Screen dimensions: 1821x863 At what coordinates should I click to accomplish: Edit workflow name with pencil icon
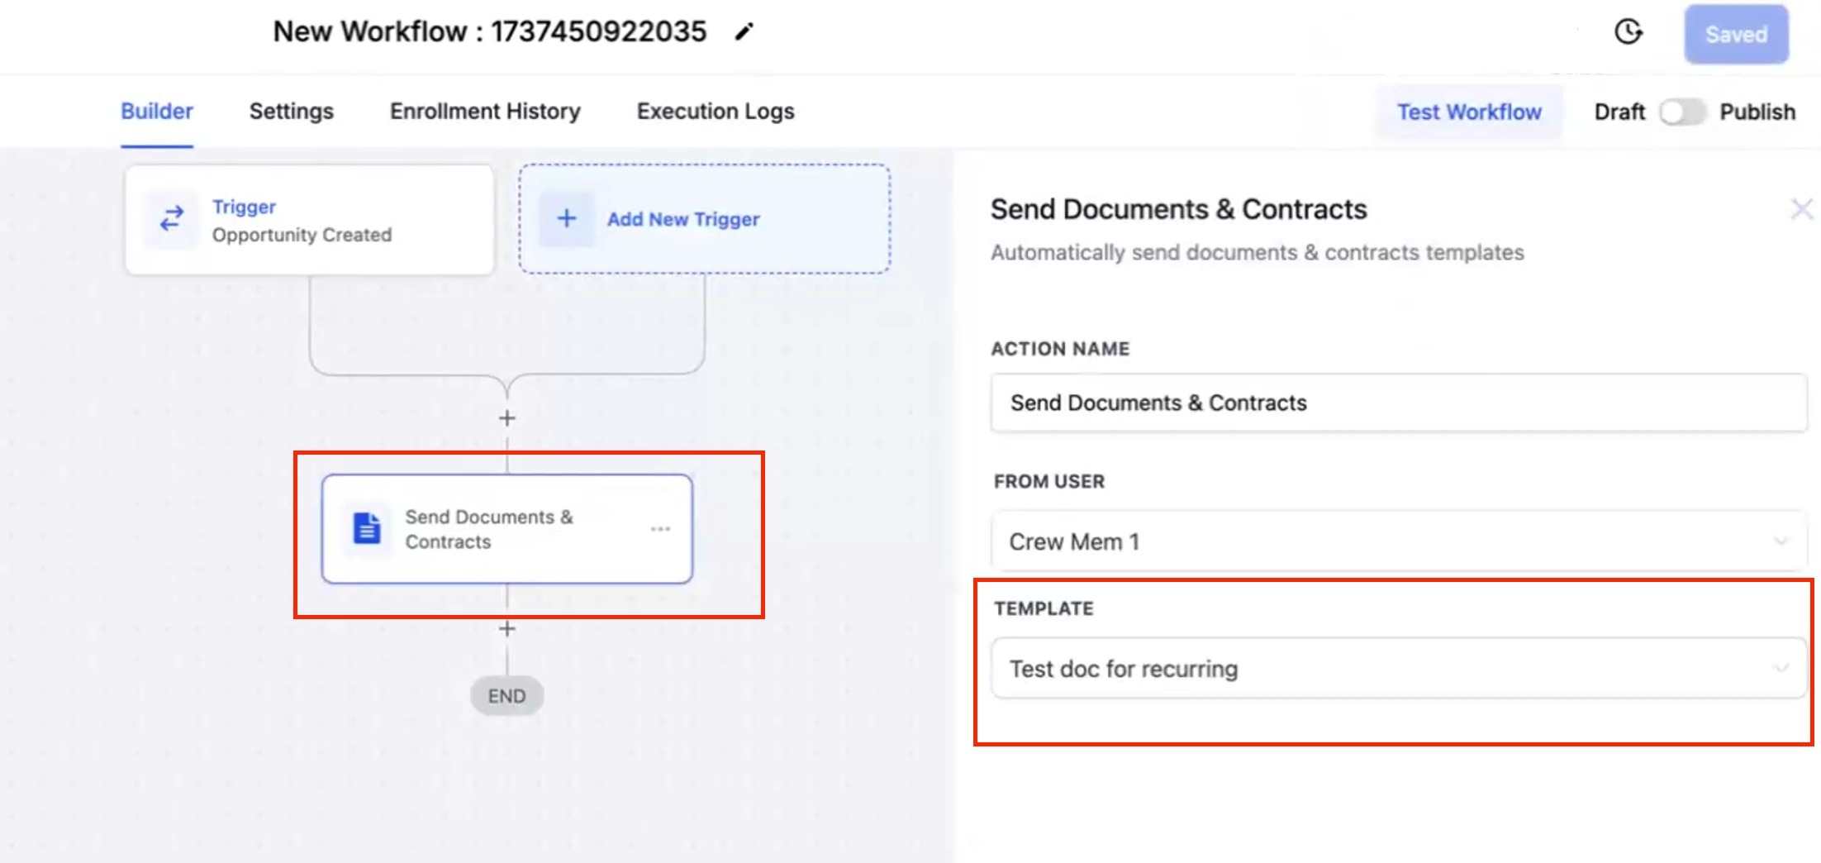click(744, 31)
